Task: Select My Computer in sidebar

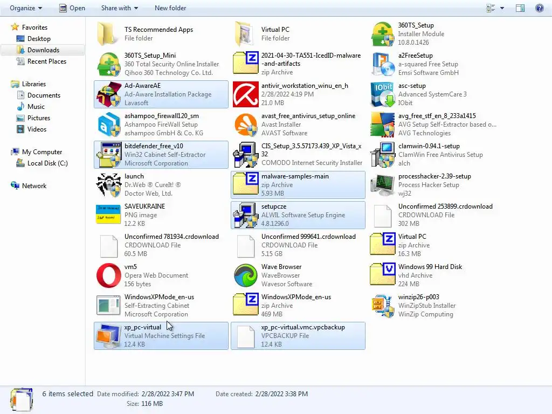Action: (37, 151)
